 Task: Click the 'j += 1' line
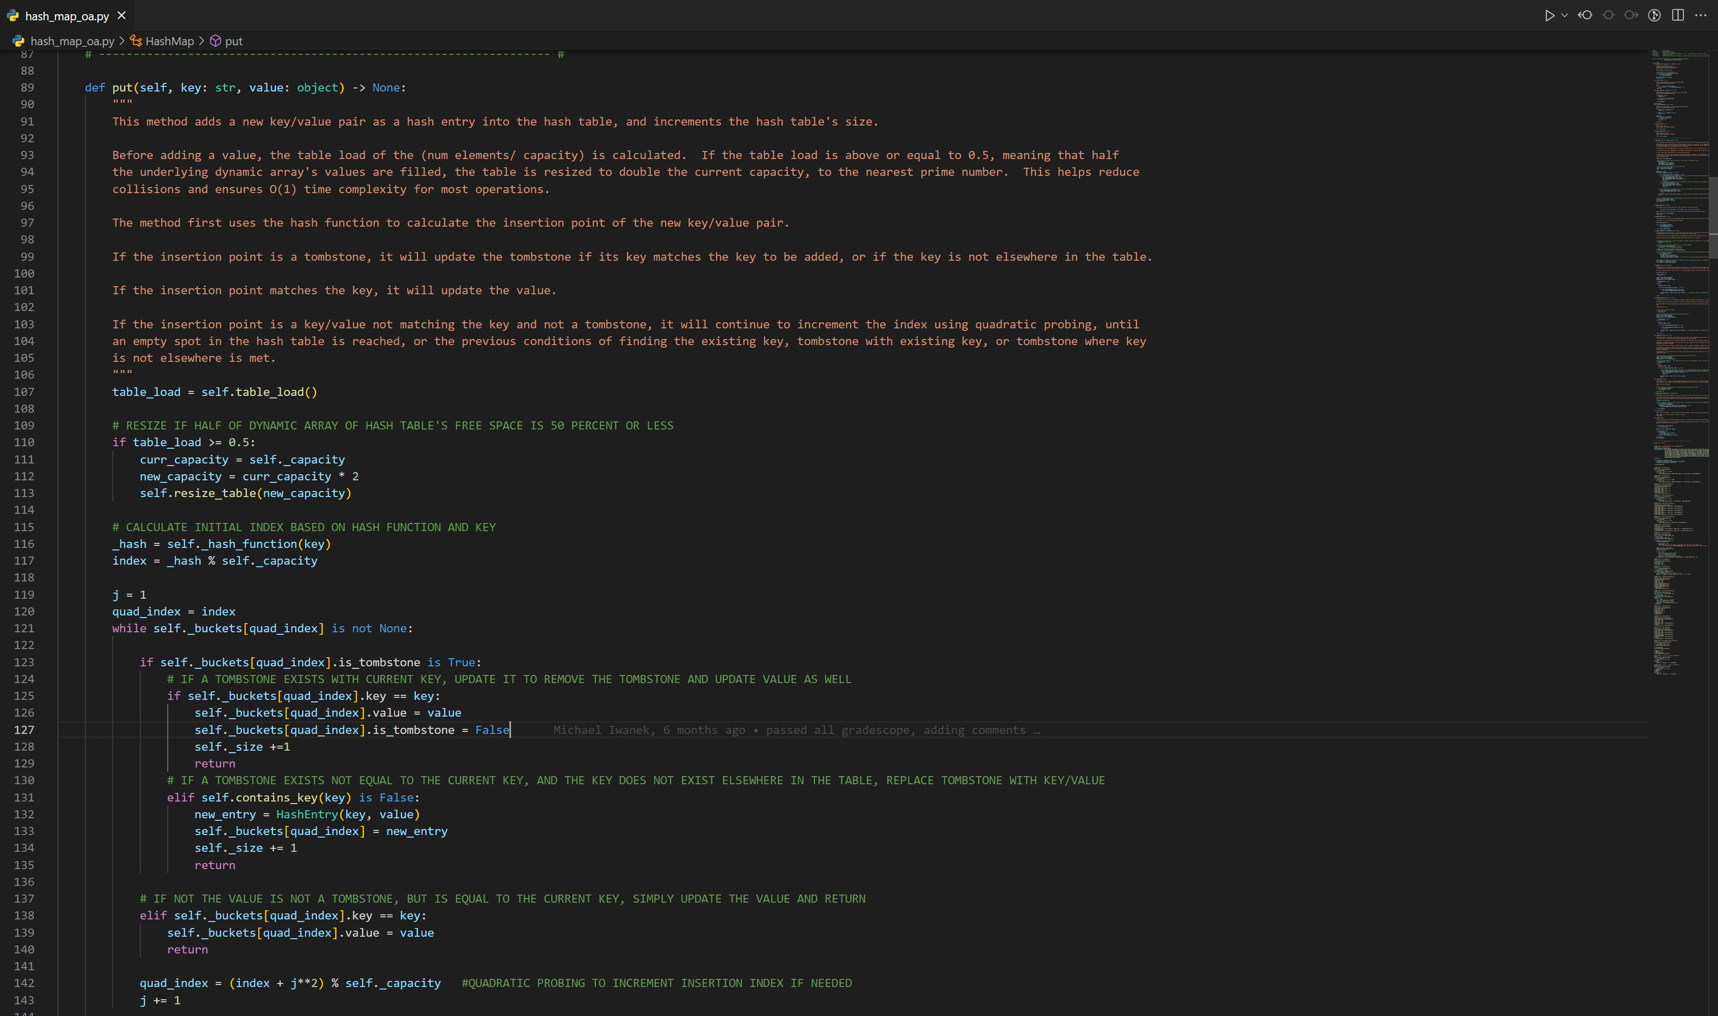pyautogui.click(x=160, y=1000)
